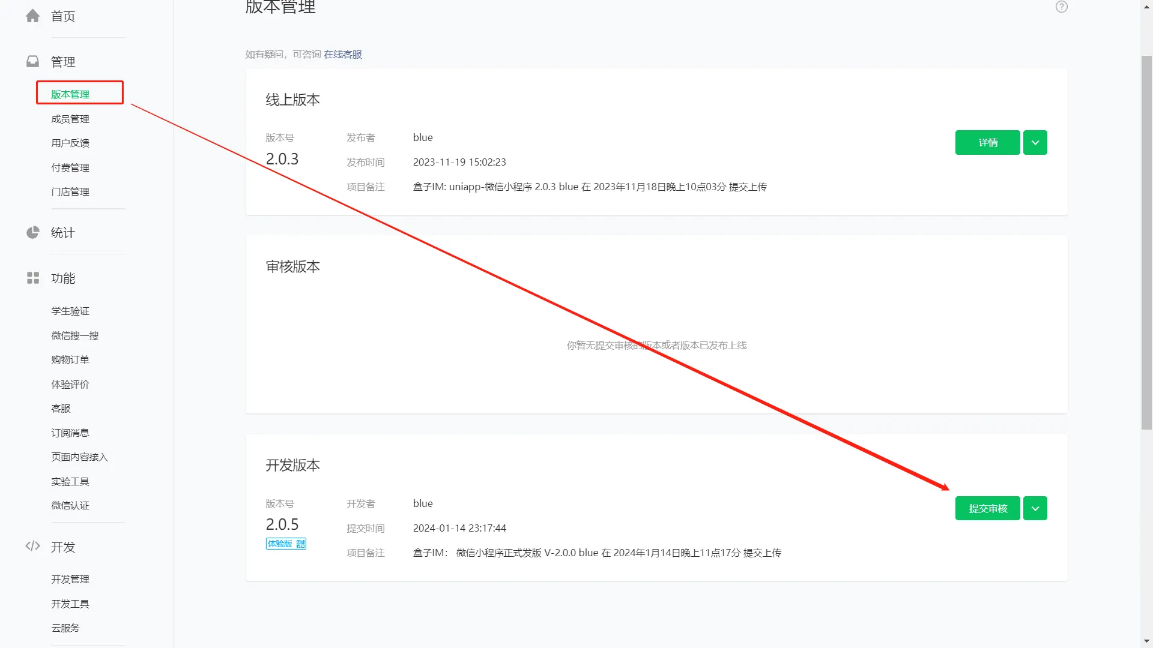Viewport: 1153px width, 648px height.
Task: Expand dropdown arrow next to 详情 button
Action: coord(1035,143)
